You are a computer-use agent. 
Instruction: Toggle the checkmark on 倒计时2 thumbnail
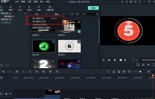pyautogui.click(x=79, y=31)
